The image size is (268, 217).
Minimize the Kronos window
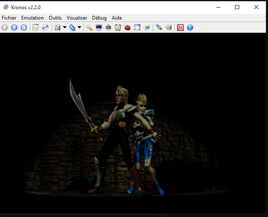(x=218, y=7)
